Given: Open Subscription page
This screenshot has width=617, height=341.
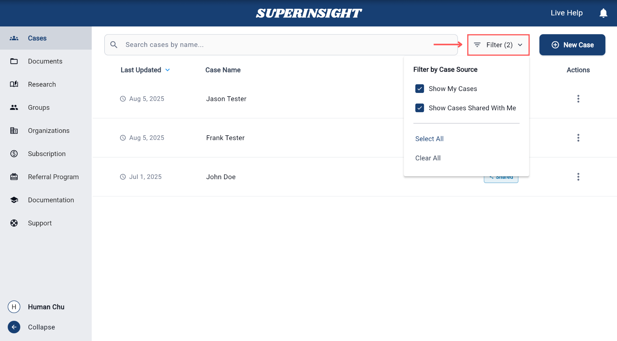Looking at the screenshot, I should point(46,154).
